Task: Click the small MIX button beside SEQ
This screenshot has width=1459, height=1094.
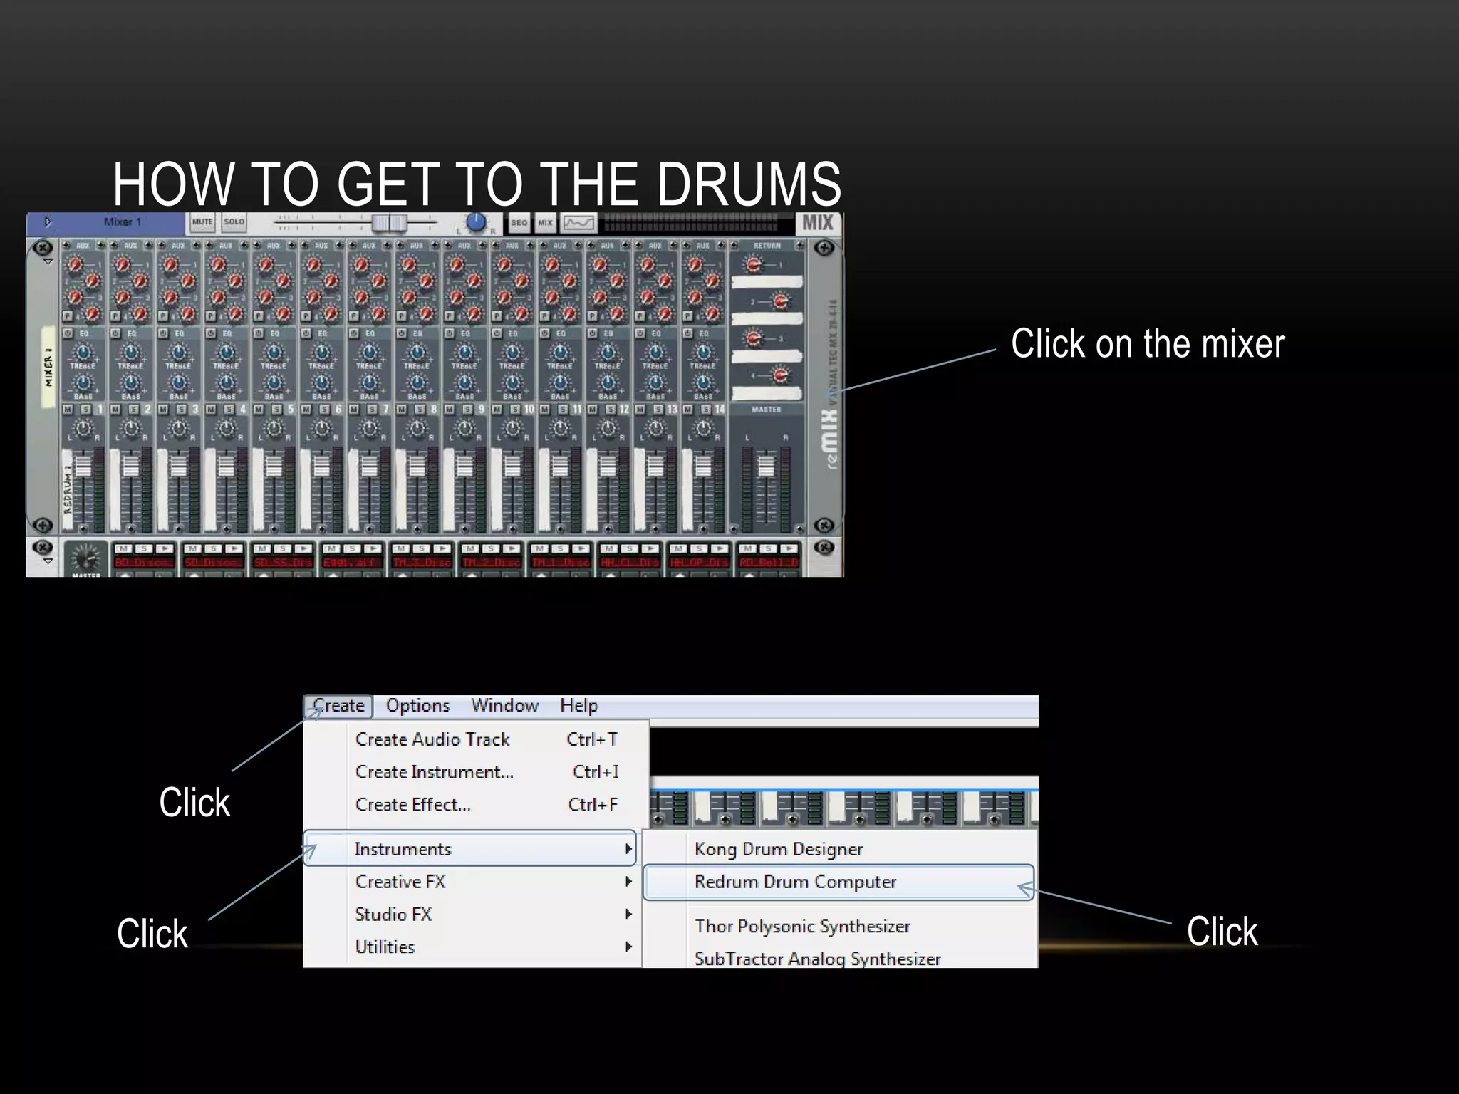Action: (x=545, y=223)
